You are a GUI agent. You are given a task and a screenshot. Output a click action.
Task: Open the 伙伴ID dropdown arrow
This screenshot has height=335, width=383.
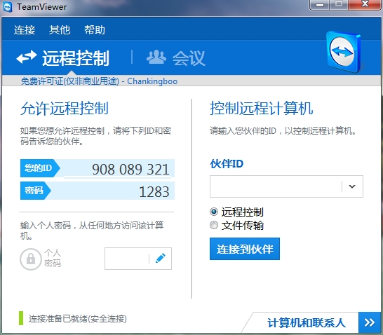coord(352,186)
